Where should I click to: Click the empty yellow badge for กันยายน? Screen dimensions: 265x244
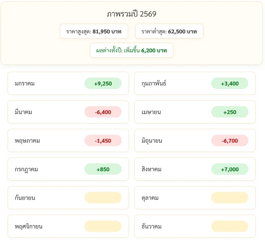(x=103, y=198)
